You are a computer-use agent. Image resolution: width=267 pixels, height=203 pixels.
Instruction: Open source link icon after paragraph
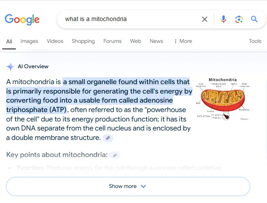click(108, 138)
